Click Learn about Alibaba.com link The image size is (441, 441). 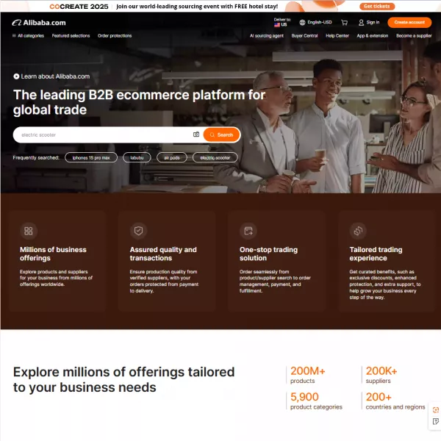point(55,76)
